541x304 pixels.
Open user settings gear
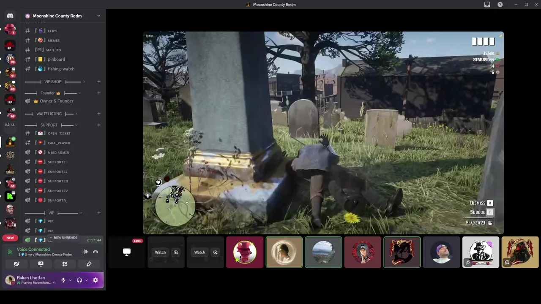click(x=96, y=280)
